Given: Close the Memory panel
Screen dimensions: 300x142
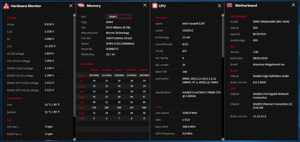Looking at the screenshot, I should [x=145, y=5].
